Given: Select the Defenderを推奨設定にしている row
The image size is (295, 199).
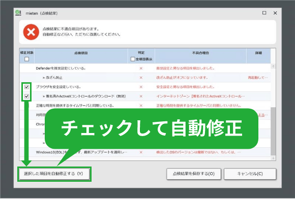Looking at the screenshot, I should pyautogui.click(x=145, y=69).
